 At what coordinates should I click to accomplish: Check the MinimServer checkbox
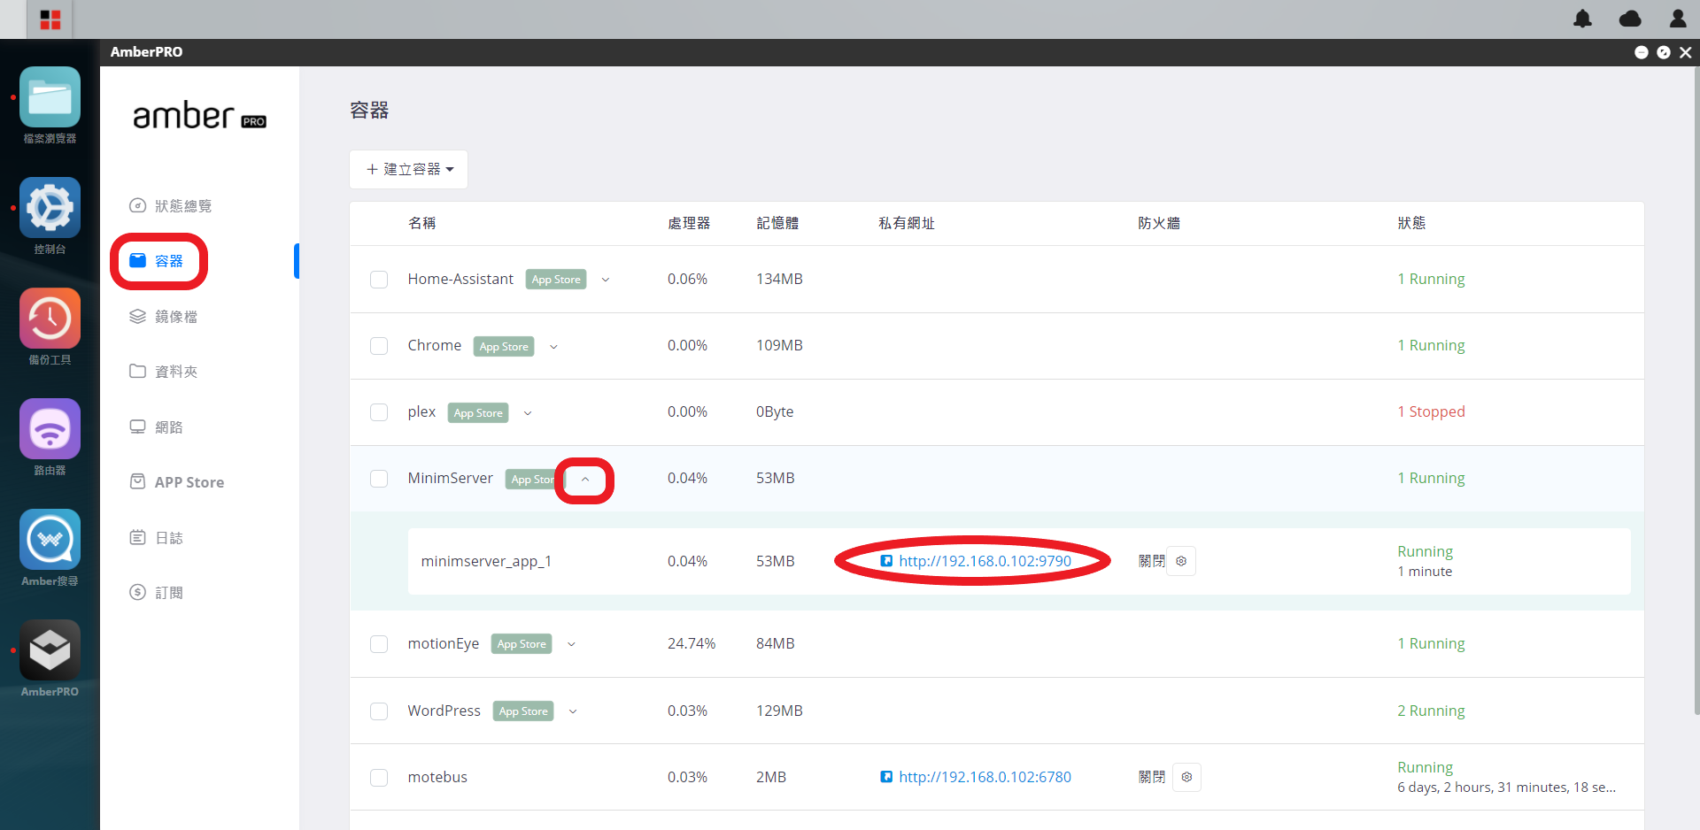pyautogui.click(x=379, y=479)
